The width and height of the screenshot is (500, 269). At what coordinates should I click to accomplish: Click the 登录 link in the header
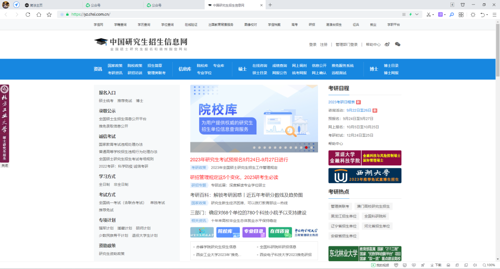pos(312,44)
